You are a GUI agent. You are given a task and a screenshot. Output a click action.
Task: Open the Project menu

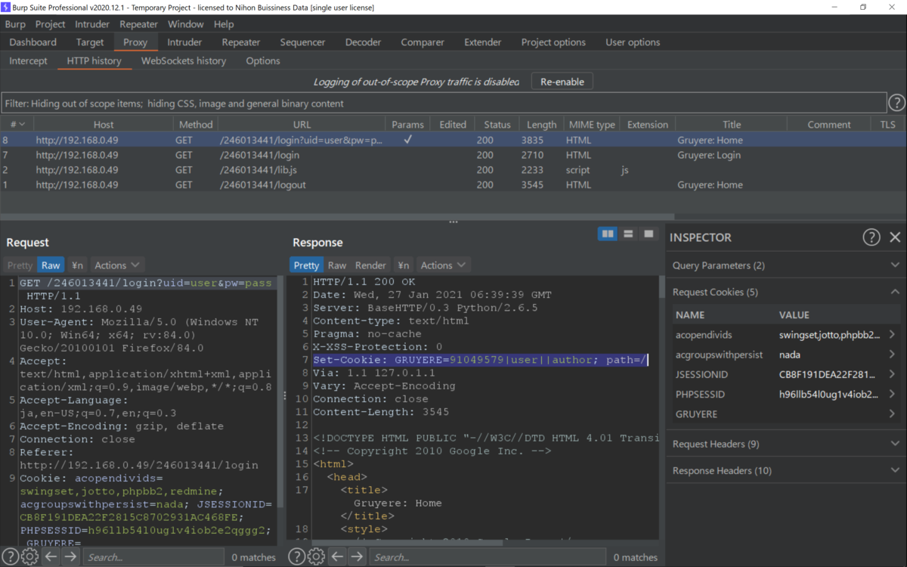coord(51,24)
